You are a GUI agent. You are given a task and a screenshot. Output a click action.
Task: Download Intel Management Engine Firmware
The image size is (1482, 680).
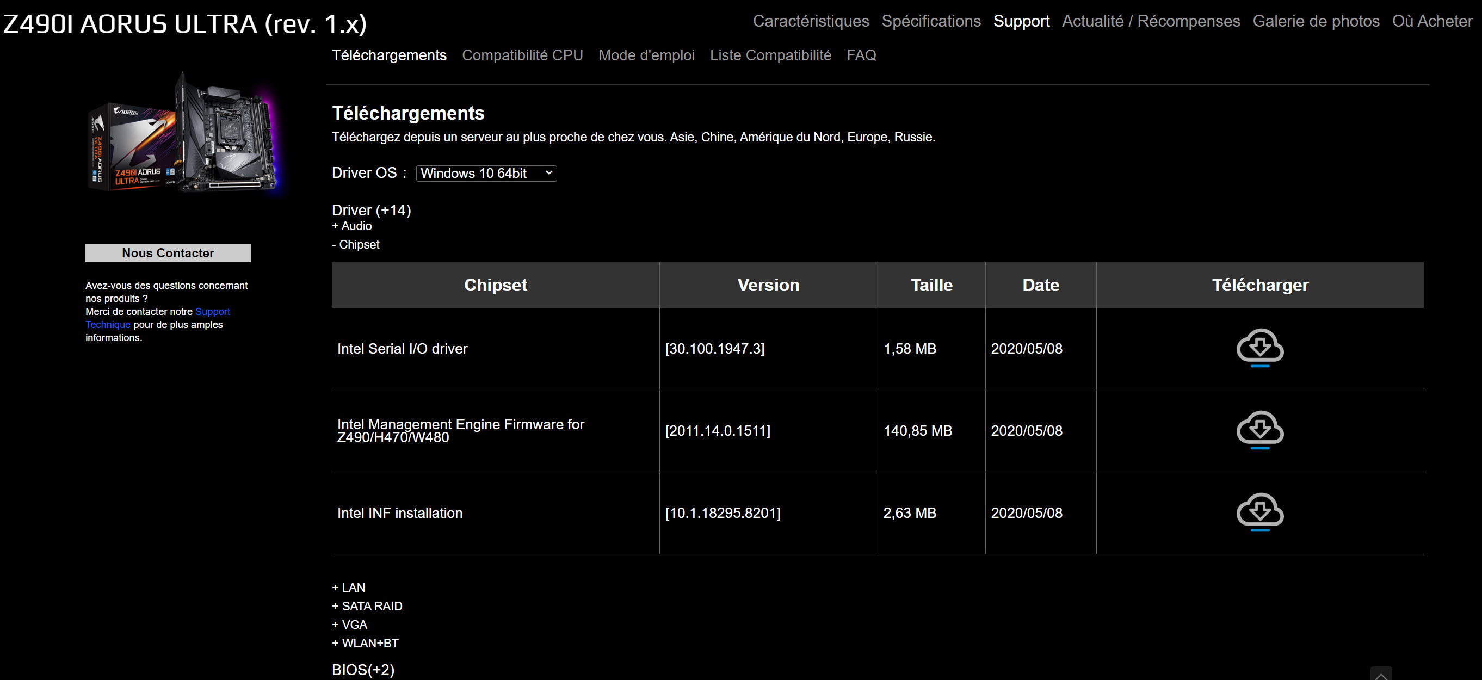tap(1259, 429)
